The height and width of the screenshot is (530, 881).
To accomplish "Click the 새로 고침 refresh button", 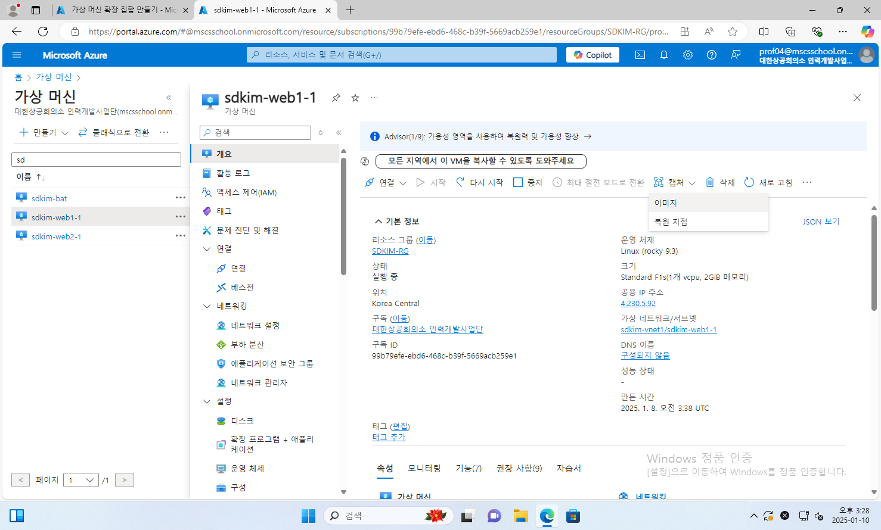I will (768, 182).
